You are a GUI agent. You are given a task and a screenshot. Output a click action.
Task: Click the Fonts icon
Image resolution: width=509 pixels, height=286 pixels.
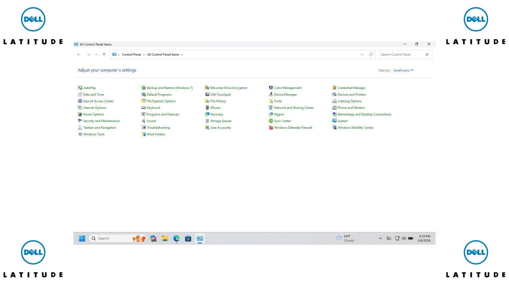coord(271,101)
